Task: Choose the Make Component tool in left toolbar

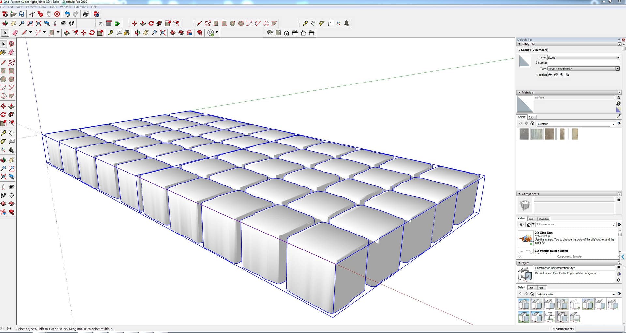Action: tap(11, 44)
